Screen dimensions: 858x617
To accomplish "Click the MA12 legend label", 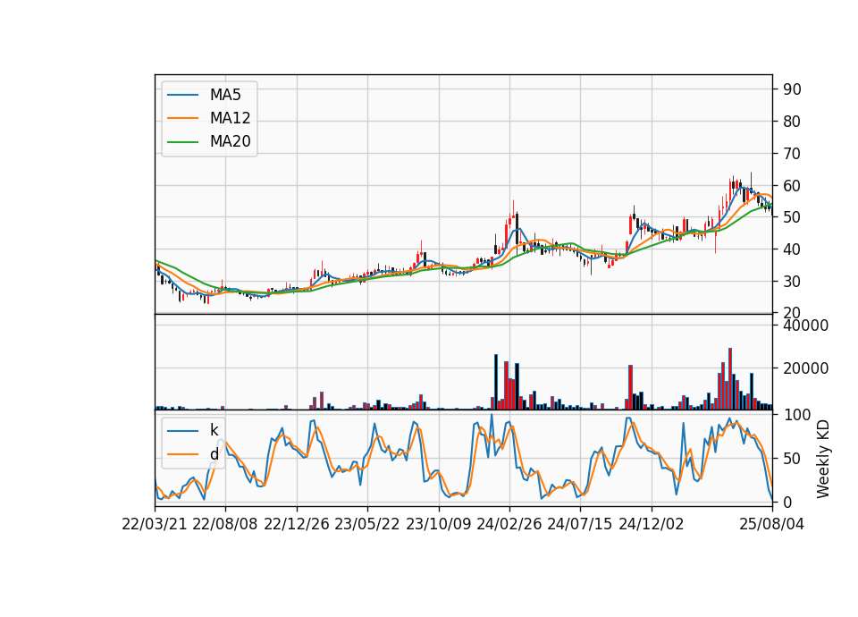I will tap(230, 118).
